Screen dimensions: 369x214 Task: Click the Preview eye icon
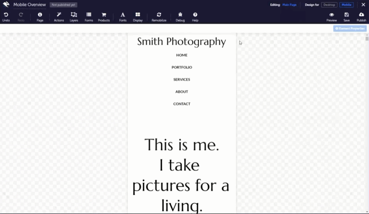tap(332, 15)
